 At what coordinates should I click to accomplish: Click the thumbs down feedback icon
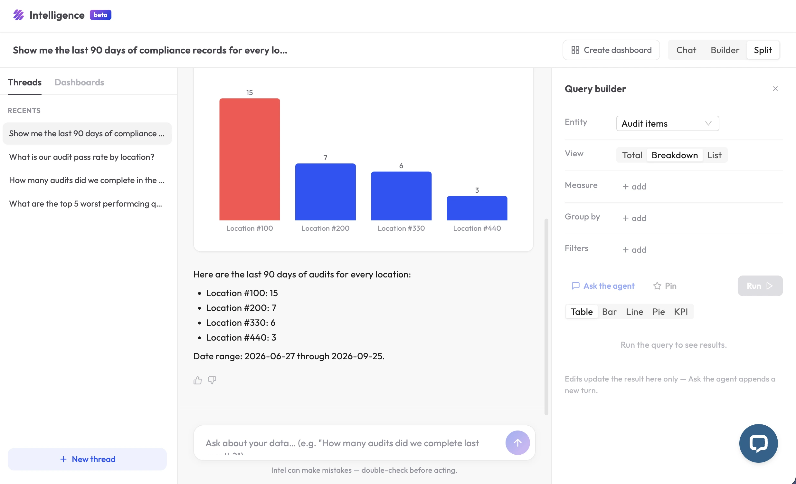[x=212, y=380]
